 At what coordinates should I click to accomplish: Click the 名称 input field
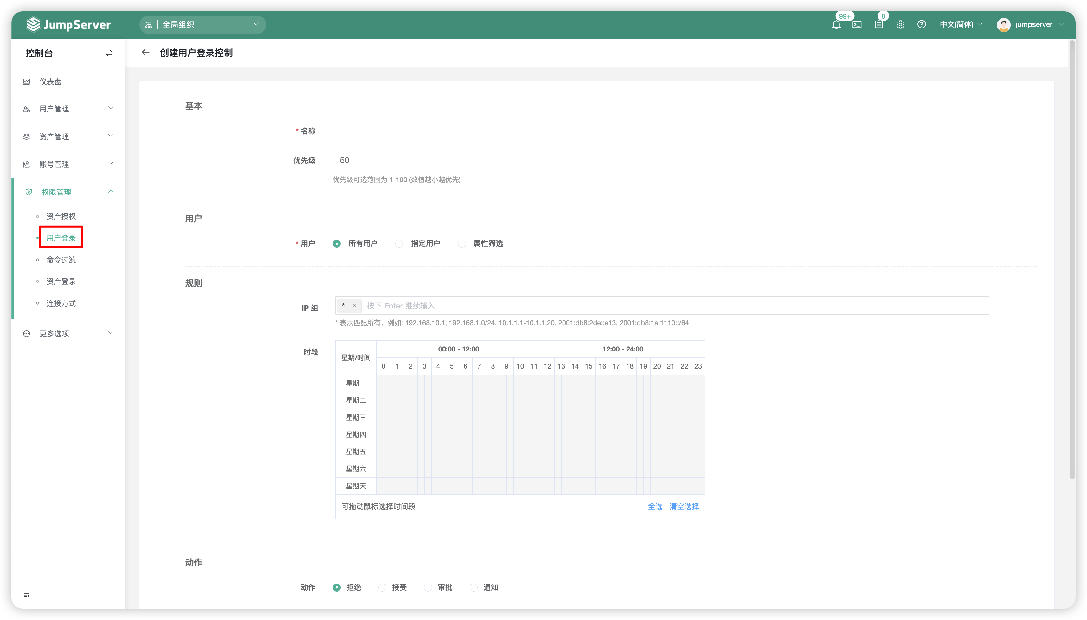point(662,131)
